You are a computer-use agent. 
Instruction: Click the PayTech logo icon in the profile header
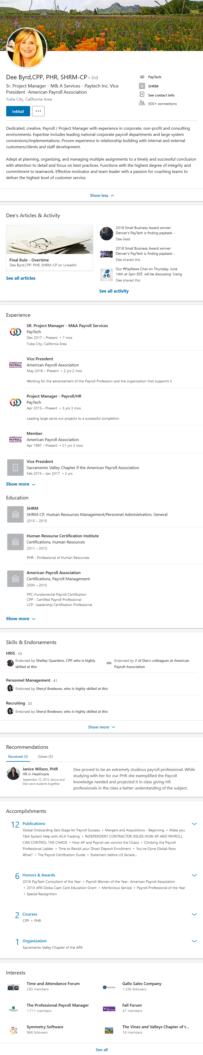click(142, 77)
